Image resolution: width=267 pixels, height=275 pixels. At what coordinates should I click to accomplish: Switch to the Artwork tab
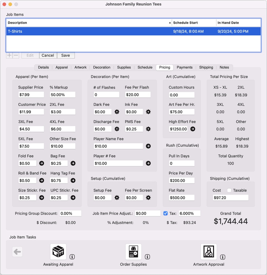coord(80,67)
